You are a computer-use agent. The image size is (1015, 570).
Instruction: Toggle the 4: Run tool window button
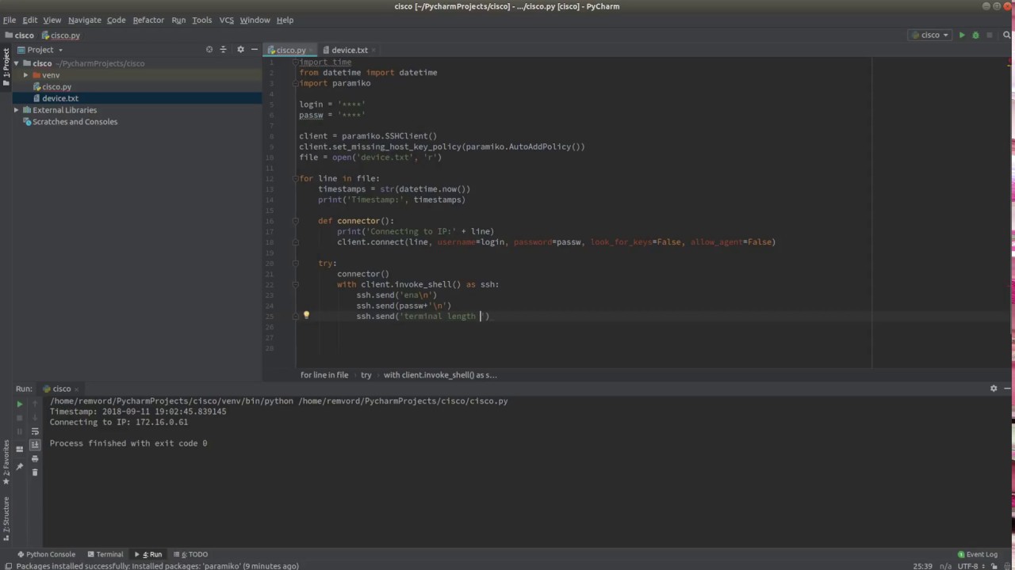[x=147, y=554]
